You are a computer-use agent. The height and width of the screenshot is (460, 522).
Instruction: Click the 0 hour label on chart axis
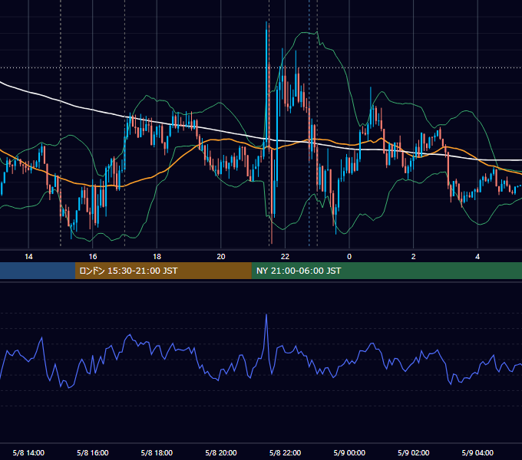pos(349,256)
